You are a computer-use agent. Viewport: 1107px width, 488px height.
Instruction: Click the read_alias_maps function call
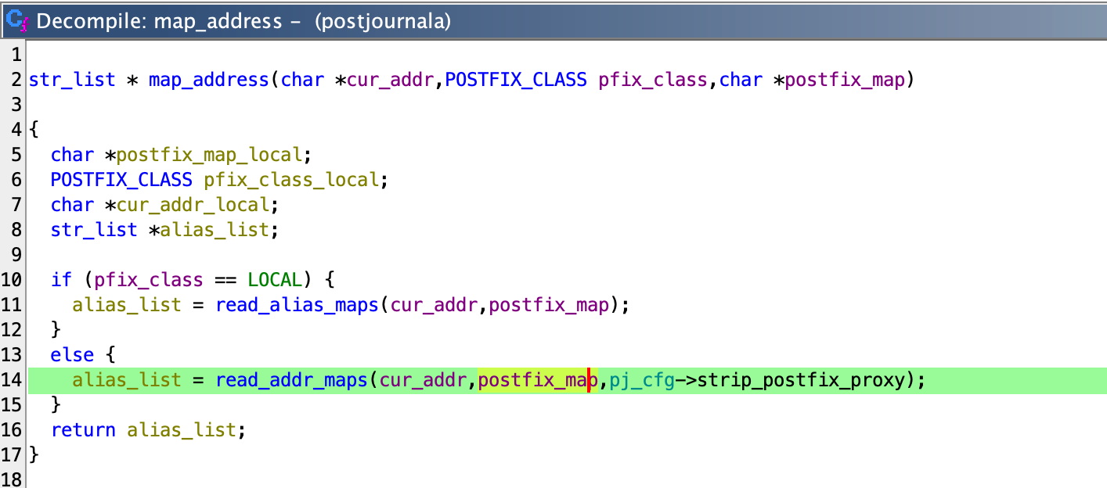[297, 305]
